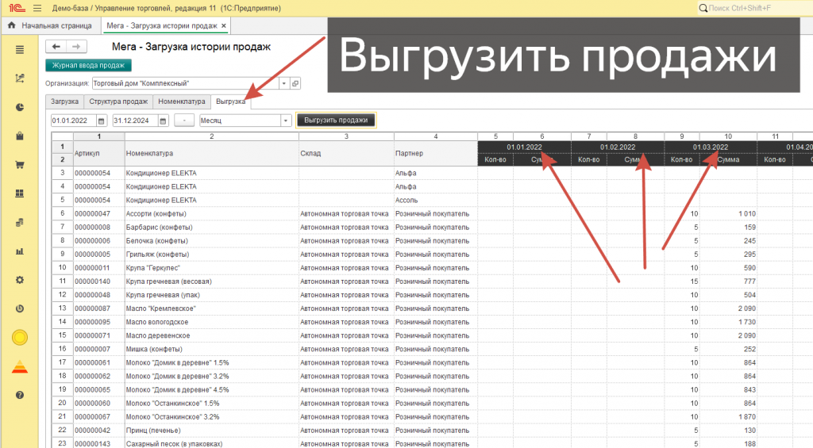Close the Мега - Загрузка истории продаж tab
This screenshot has height=448, width=813.
(x=223, y=25)
